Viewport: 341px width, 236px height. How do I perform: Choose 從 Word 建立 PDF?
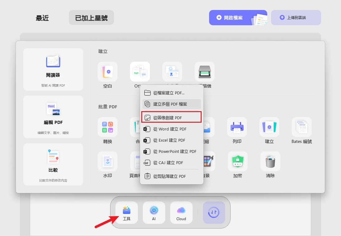click(172, 129)
